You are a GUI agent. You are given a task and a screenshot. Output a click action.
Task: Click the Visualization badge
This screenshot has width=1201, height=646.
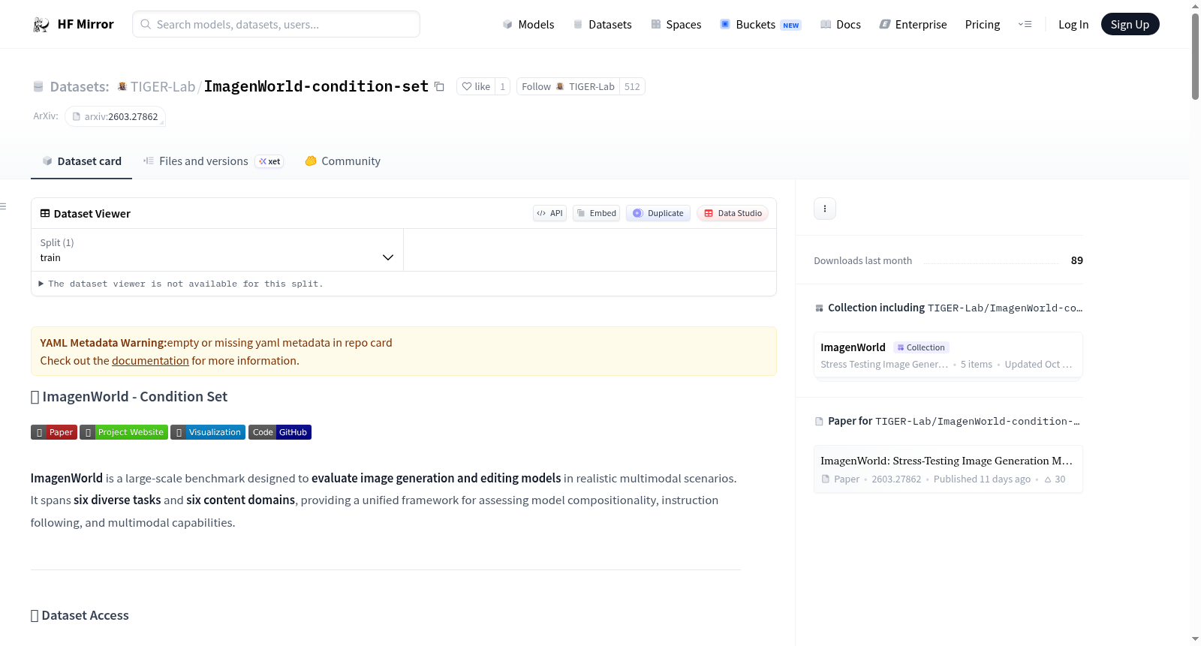[208, 432]
